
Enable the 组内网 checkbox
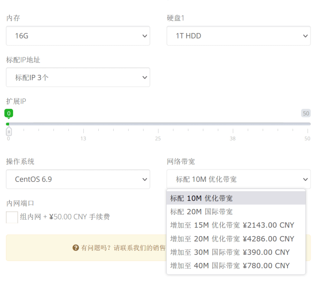[12, 217]
